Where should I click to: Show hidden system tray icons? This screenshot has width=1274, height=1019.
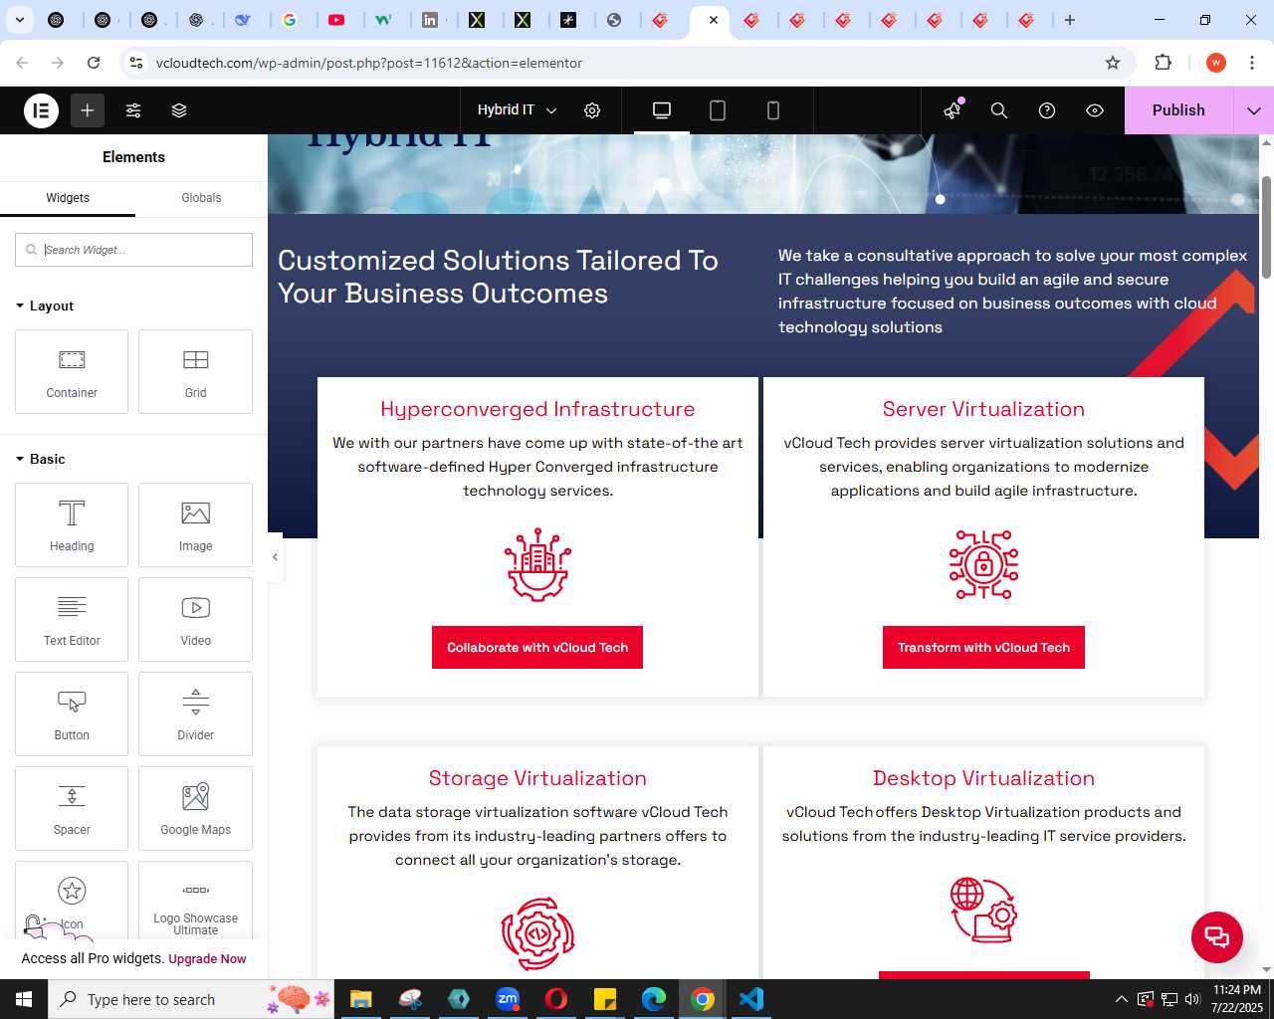coord(1122,999)
